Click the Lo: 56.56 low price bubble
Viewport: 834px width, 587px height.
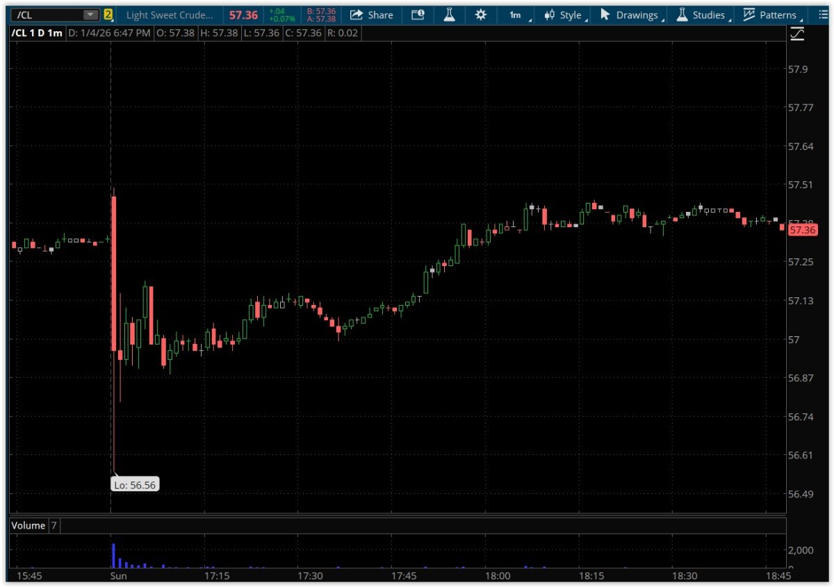click(x=136, y=485)
